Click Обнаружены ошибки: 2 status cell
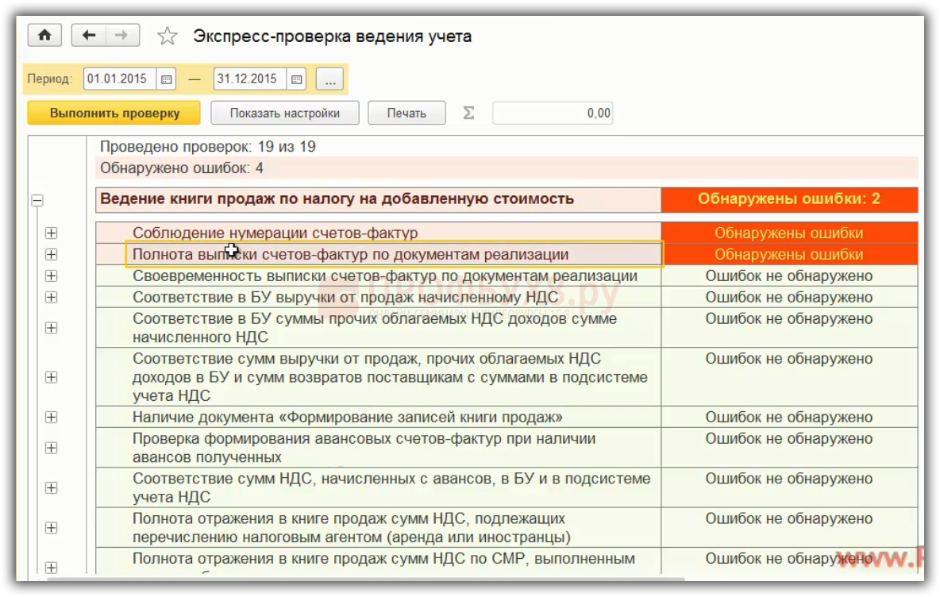This screenshot has height=597, width=940. [x=788, y=199]
